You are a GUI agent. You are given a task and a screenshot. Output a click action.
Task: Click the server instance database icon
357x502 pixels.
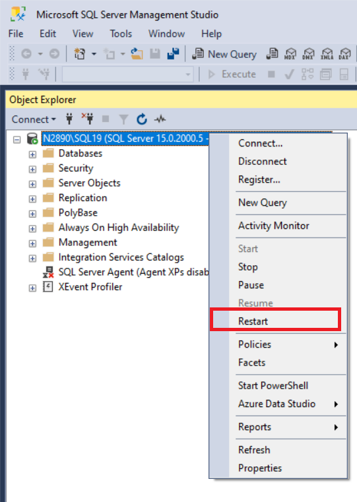point(32,139)
